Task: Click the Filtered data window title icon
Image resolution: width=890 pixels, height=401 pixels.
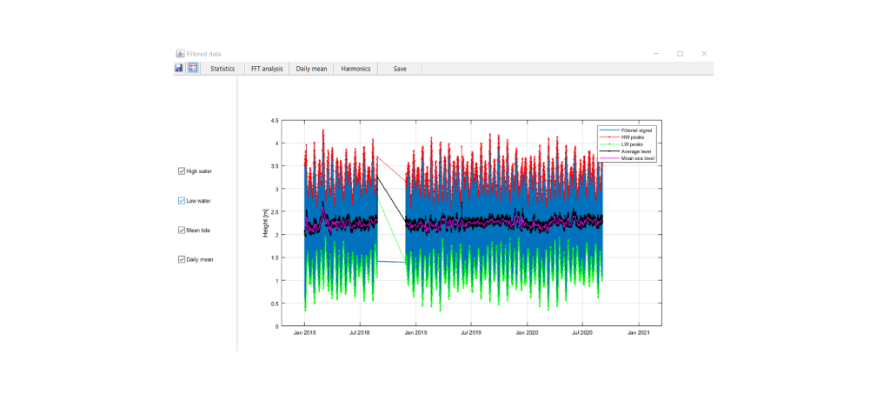Action: [180, 53]
